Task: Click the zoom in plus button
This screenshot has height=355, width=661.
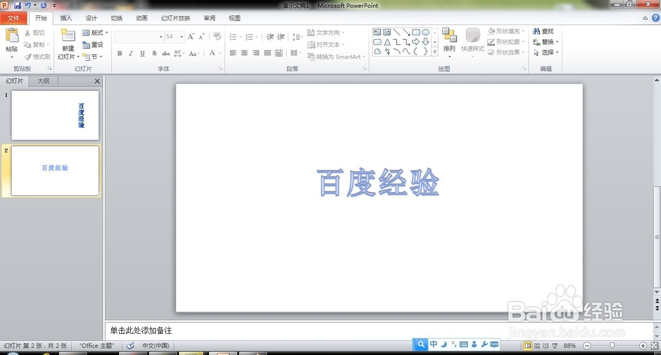Action: click(x=643, y=346)
